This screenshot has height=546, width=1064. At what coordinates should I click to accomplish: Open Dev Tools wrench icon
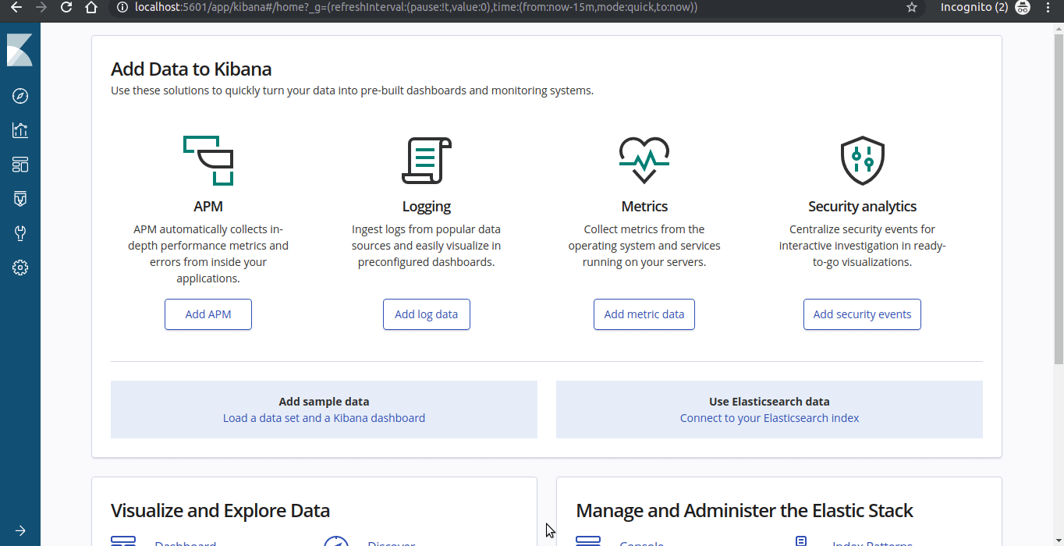(20, 233)
